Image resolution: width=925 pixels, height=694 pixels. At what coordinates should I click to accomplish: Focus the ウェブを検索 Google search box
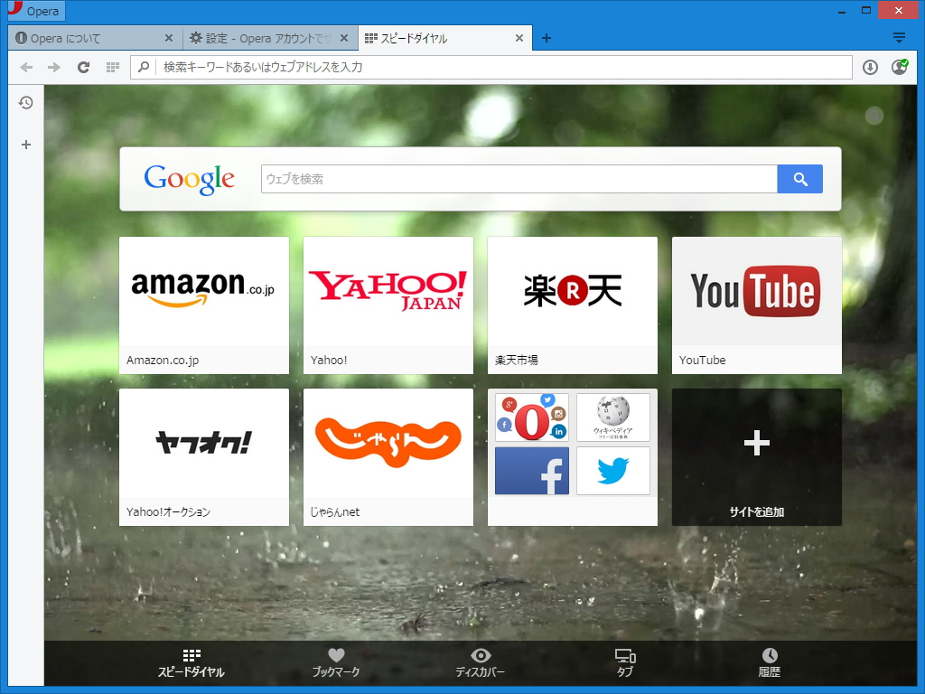(519, 179)
